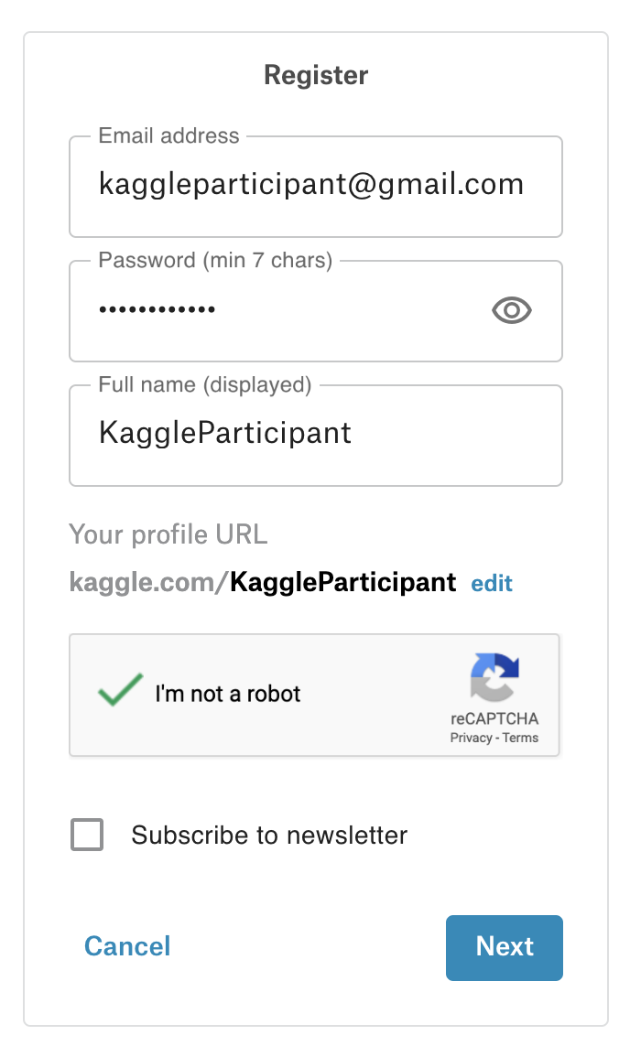Image resolution: width=630 pixels, height=1046 pixels.
Task: Click the green reCAPTCHA checkmark
Action: click(x=120, y=691)
